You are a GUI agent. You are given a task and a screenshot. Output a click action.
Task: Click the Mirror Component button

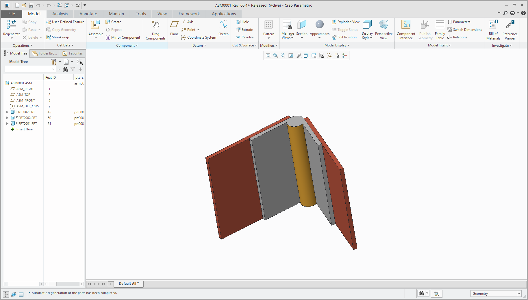coord(123,37)
